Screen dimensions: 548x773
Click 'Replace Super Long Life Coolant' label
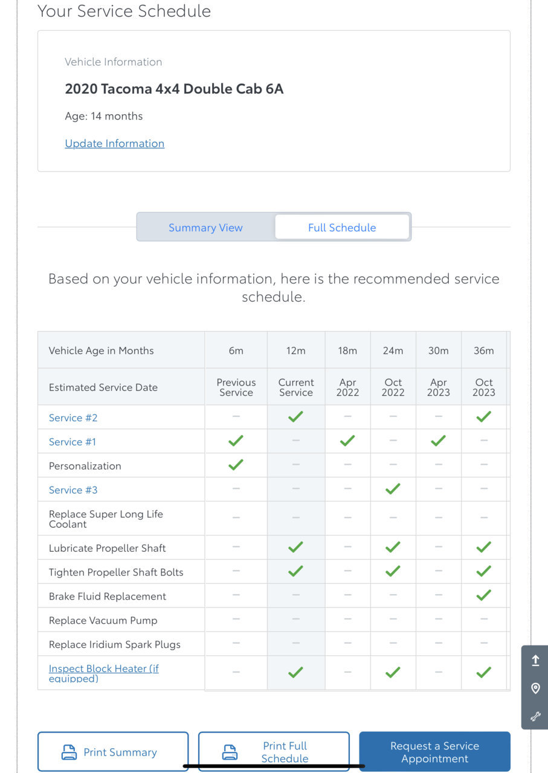[106, 519]
